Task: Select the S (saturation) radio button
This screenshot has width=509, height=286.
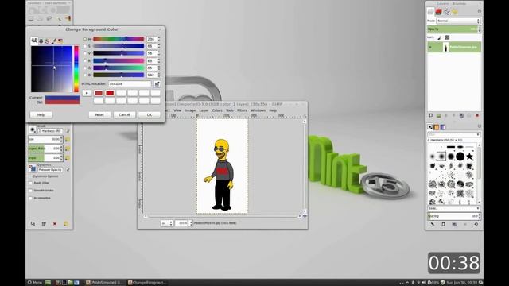Action: [85, 46]
